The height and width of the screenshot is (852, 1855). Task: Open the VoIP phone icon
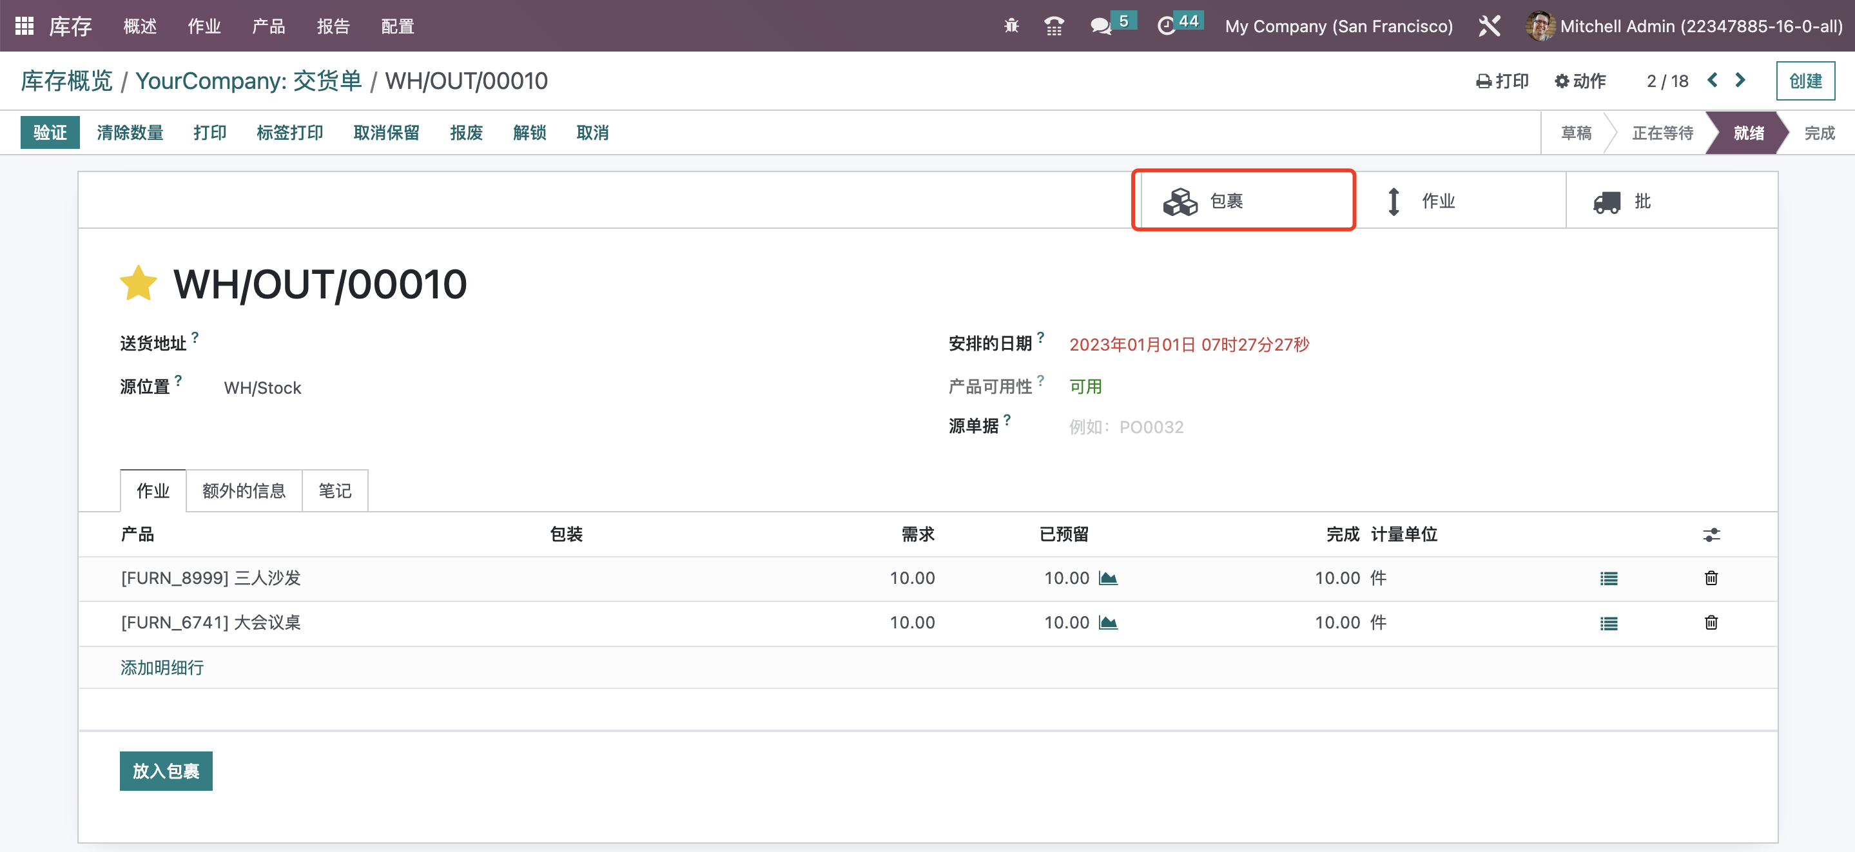pyautogui.click(x=1054, y=26)
